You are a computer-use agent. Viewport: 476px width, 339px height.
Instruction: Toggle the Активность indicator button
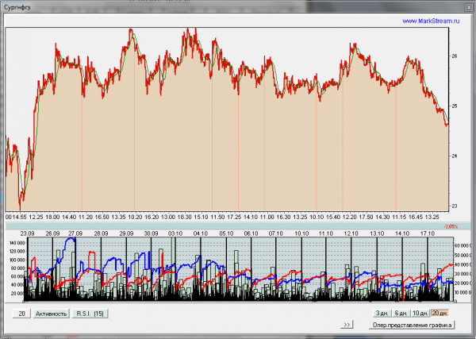[51, 314]
